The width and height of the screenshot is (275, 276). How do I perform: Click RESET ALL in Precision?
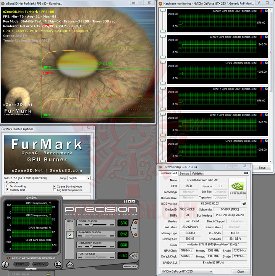click(130, 266)
